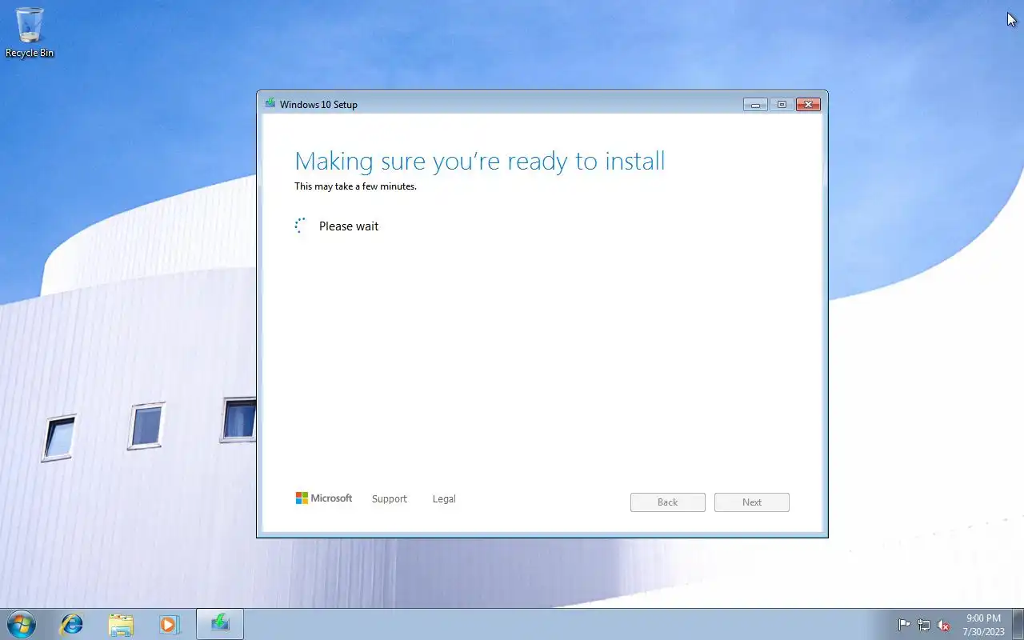Open the Legal link
The width and height of the screenshot is (1024, 640).
click(x=444, y=499)
